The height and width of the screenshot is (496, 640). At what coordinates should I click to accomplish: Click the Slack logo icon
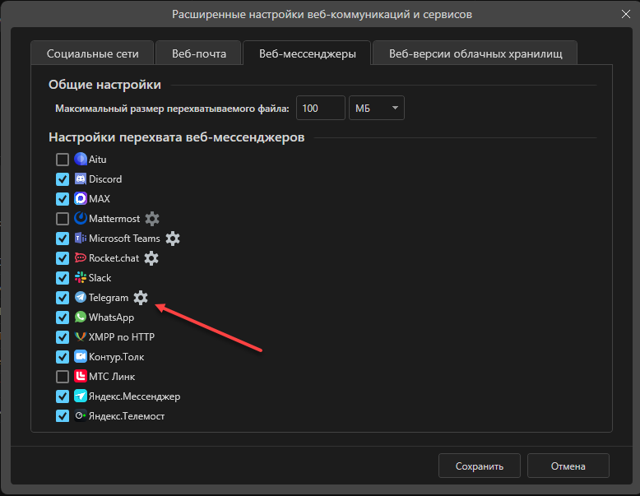(81, 277)
